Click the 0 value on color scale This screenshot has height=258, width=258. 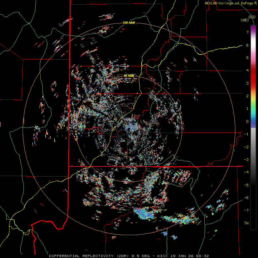247,122
